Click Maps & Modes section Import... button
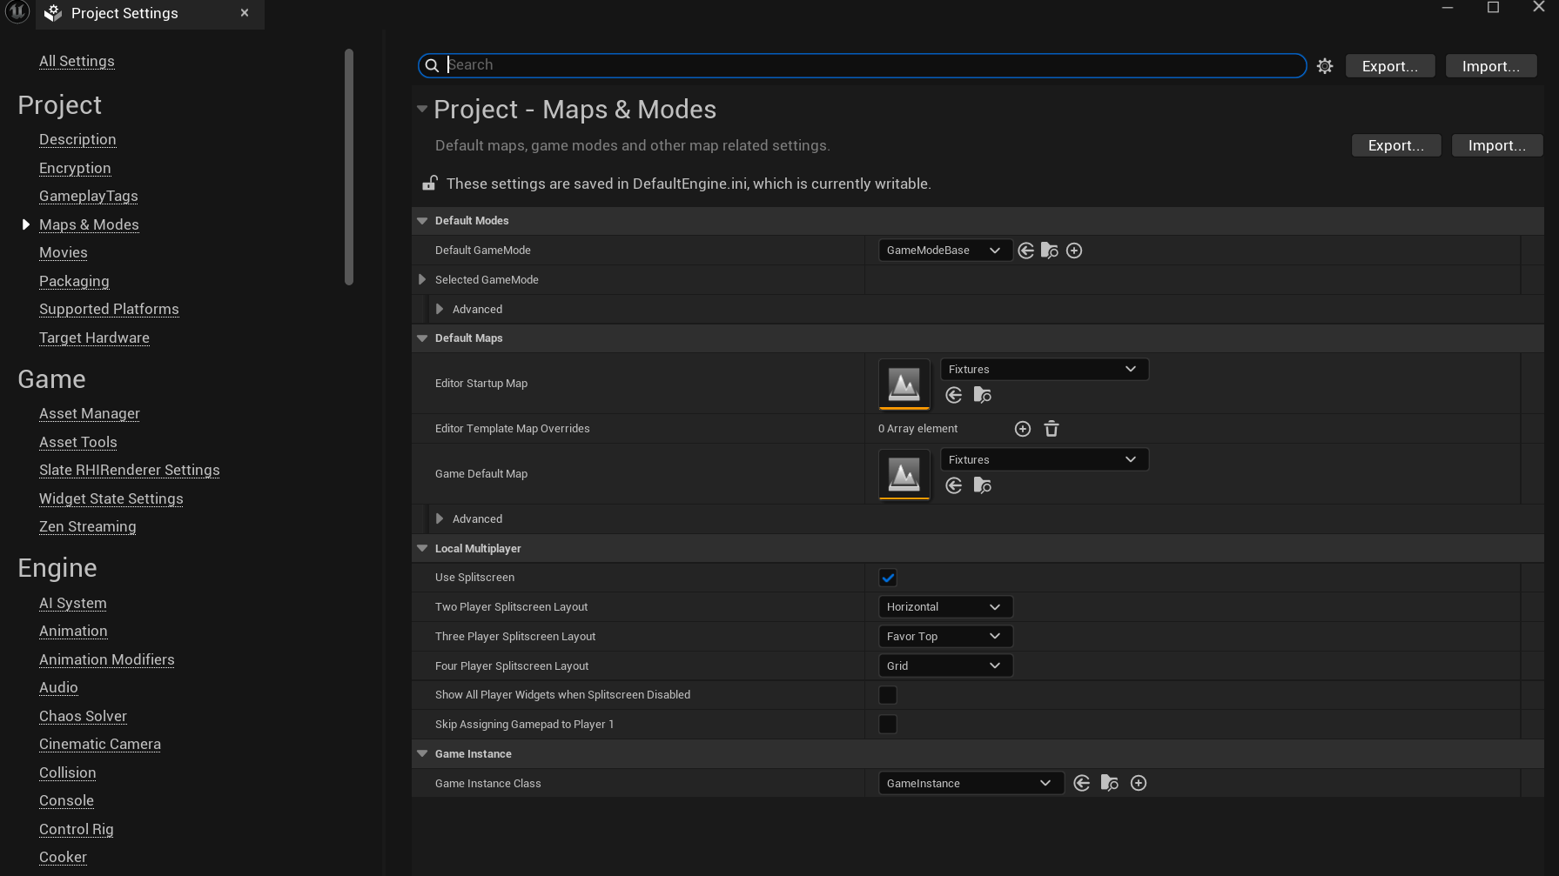 [x=1497, y=145]
